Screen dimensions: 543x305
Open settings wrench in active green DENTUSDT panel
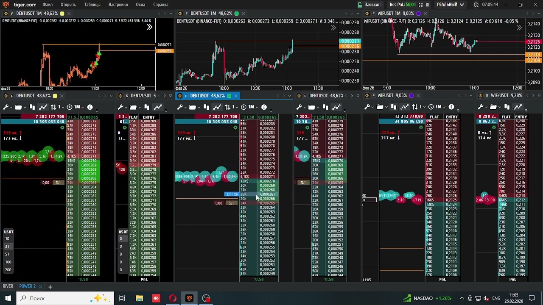pyautogui.click(x=180, y=107)
